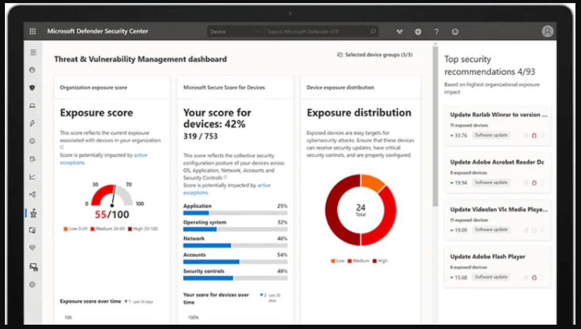Image resolution: width=581 pixels, height=329 pixels.
Task: Open the Dashboard clock icon in sidebar
Action: point(32,70)
